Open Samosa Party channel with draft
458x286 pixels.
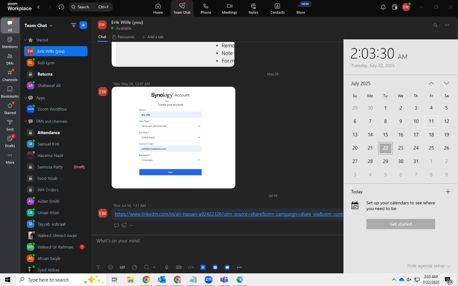(x=56, y=167)
